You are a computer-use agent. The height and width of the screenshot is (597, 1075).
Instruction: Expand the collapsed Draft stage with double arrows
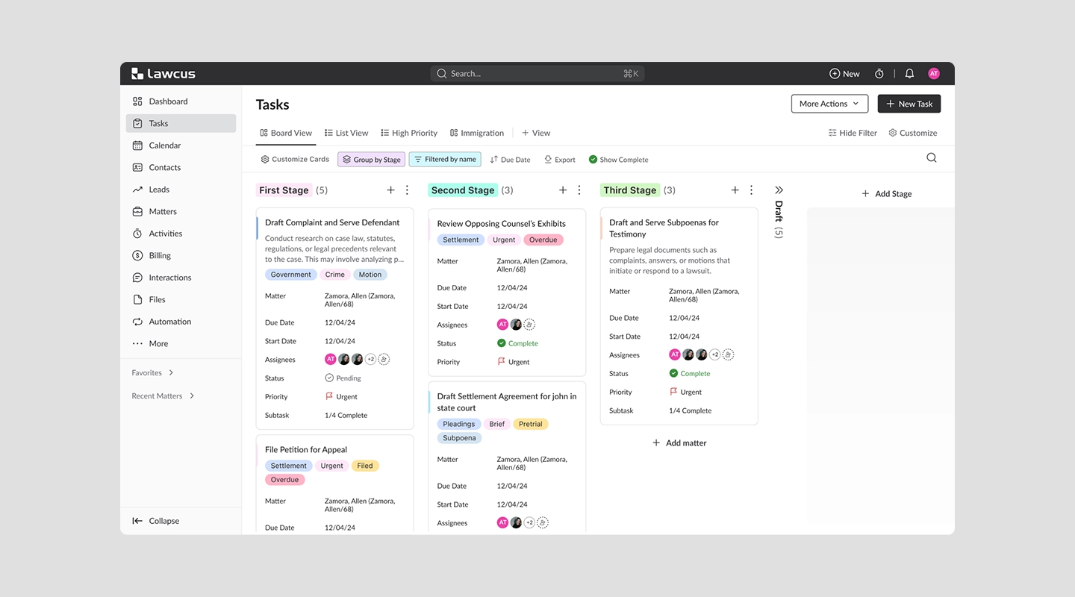(779, 190)
